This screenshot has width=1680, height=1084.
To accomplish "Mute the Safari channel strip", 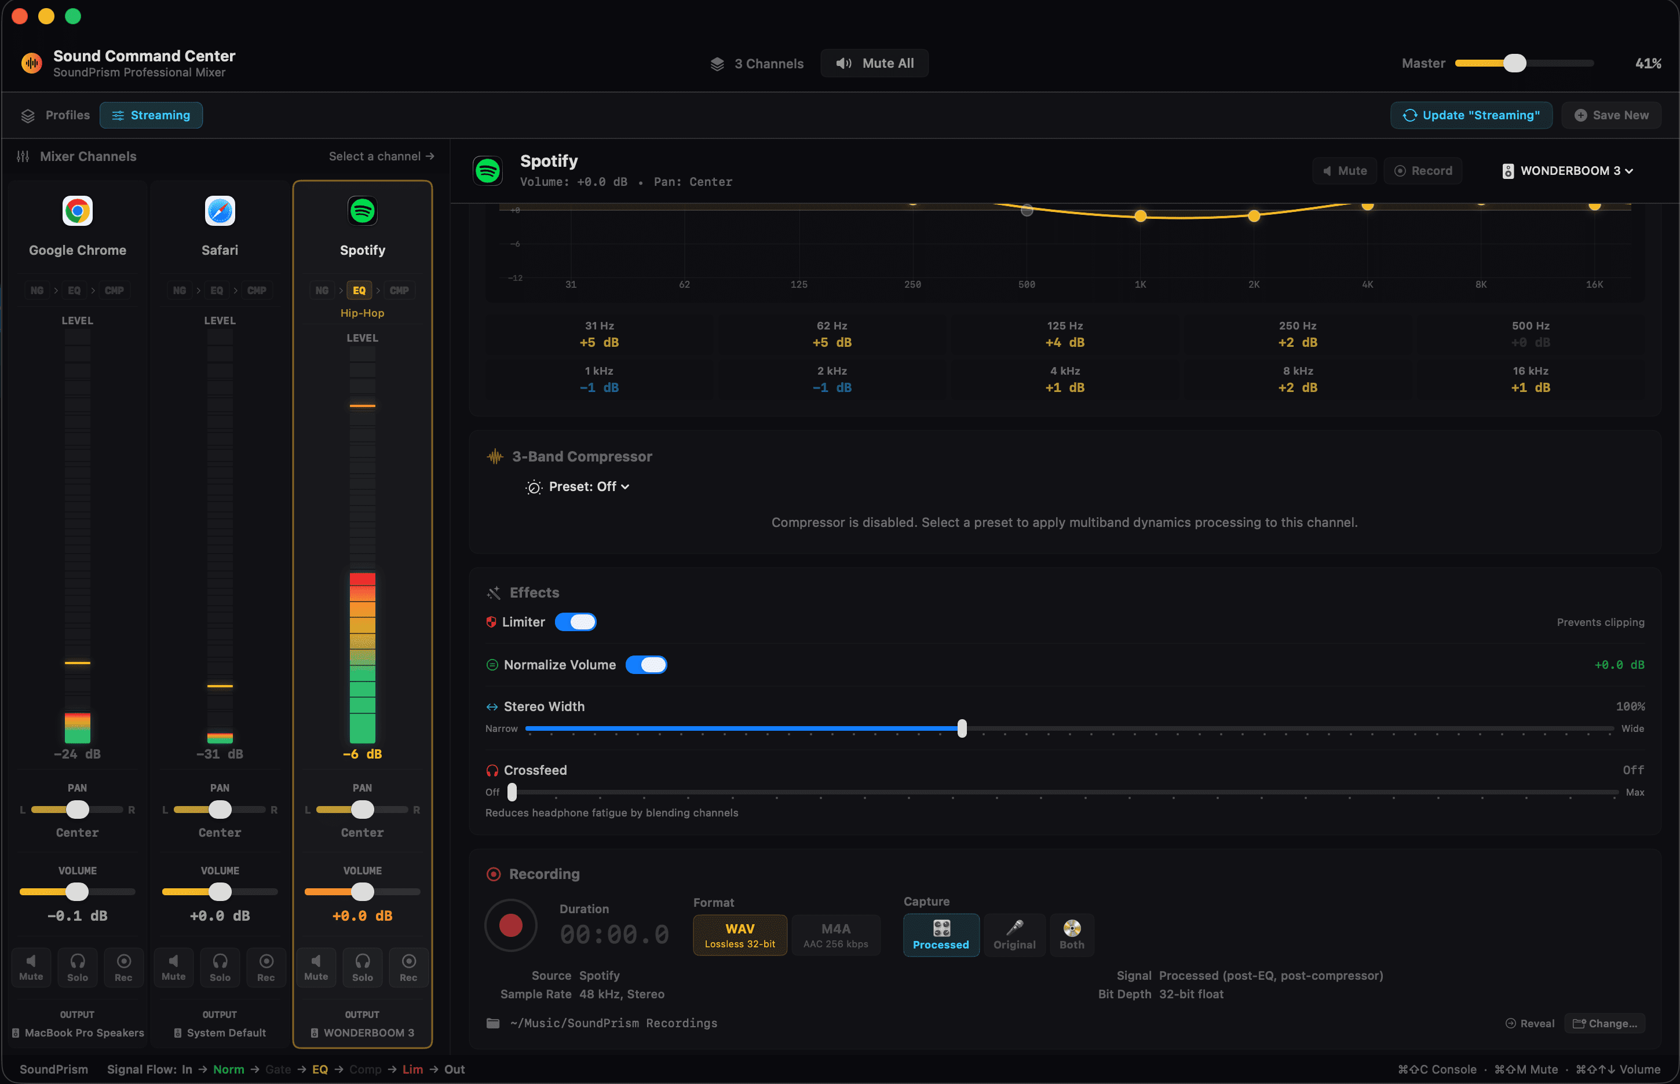I will pyautogui.click(x=173, y=966).
